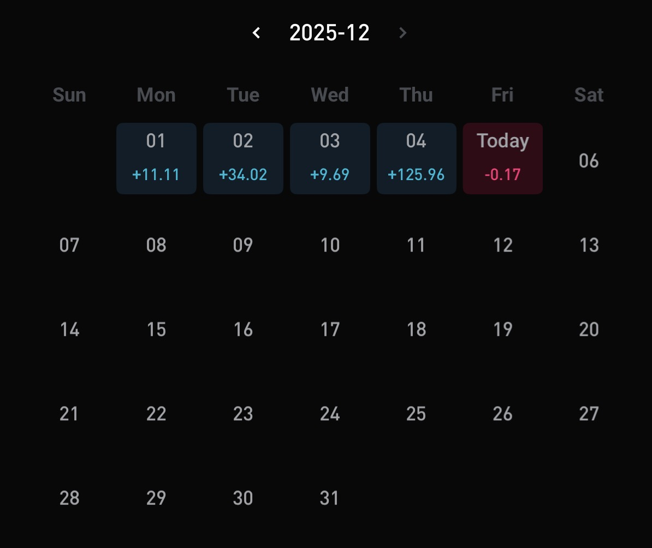Click date 12 in the calendar

(x=502, y=245)
